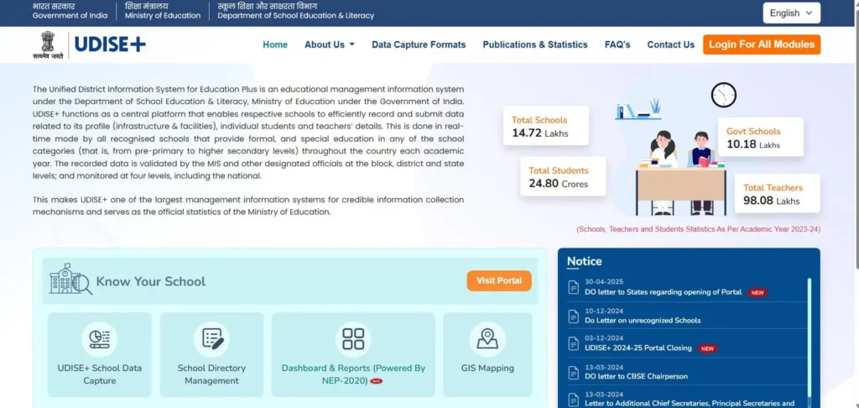Click Government of India header text

tap(70, 15)
